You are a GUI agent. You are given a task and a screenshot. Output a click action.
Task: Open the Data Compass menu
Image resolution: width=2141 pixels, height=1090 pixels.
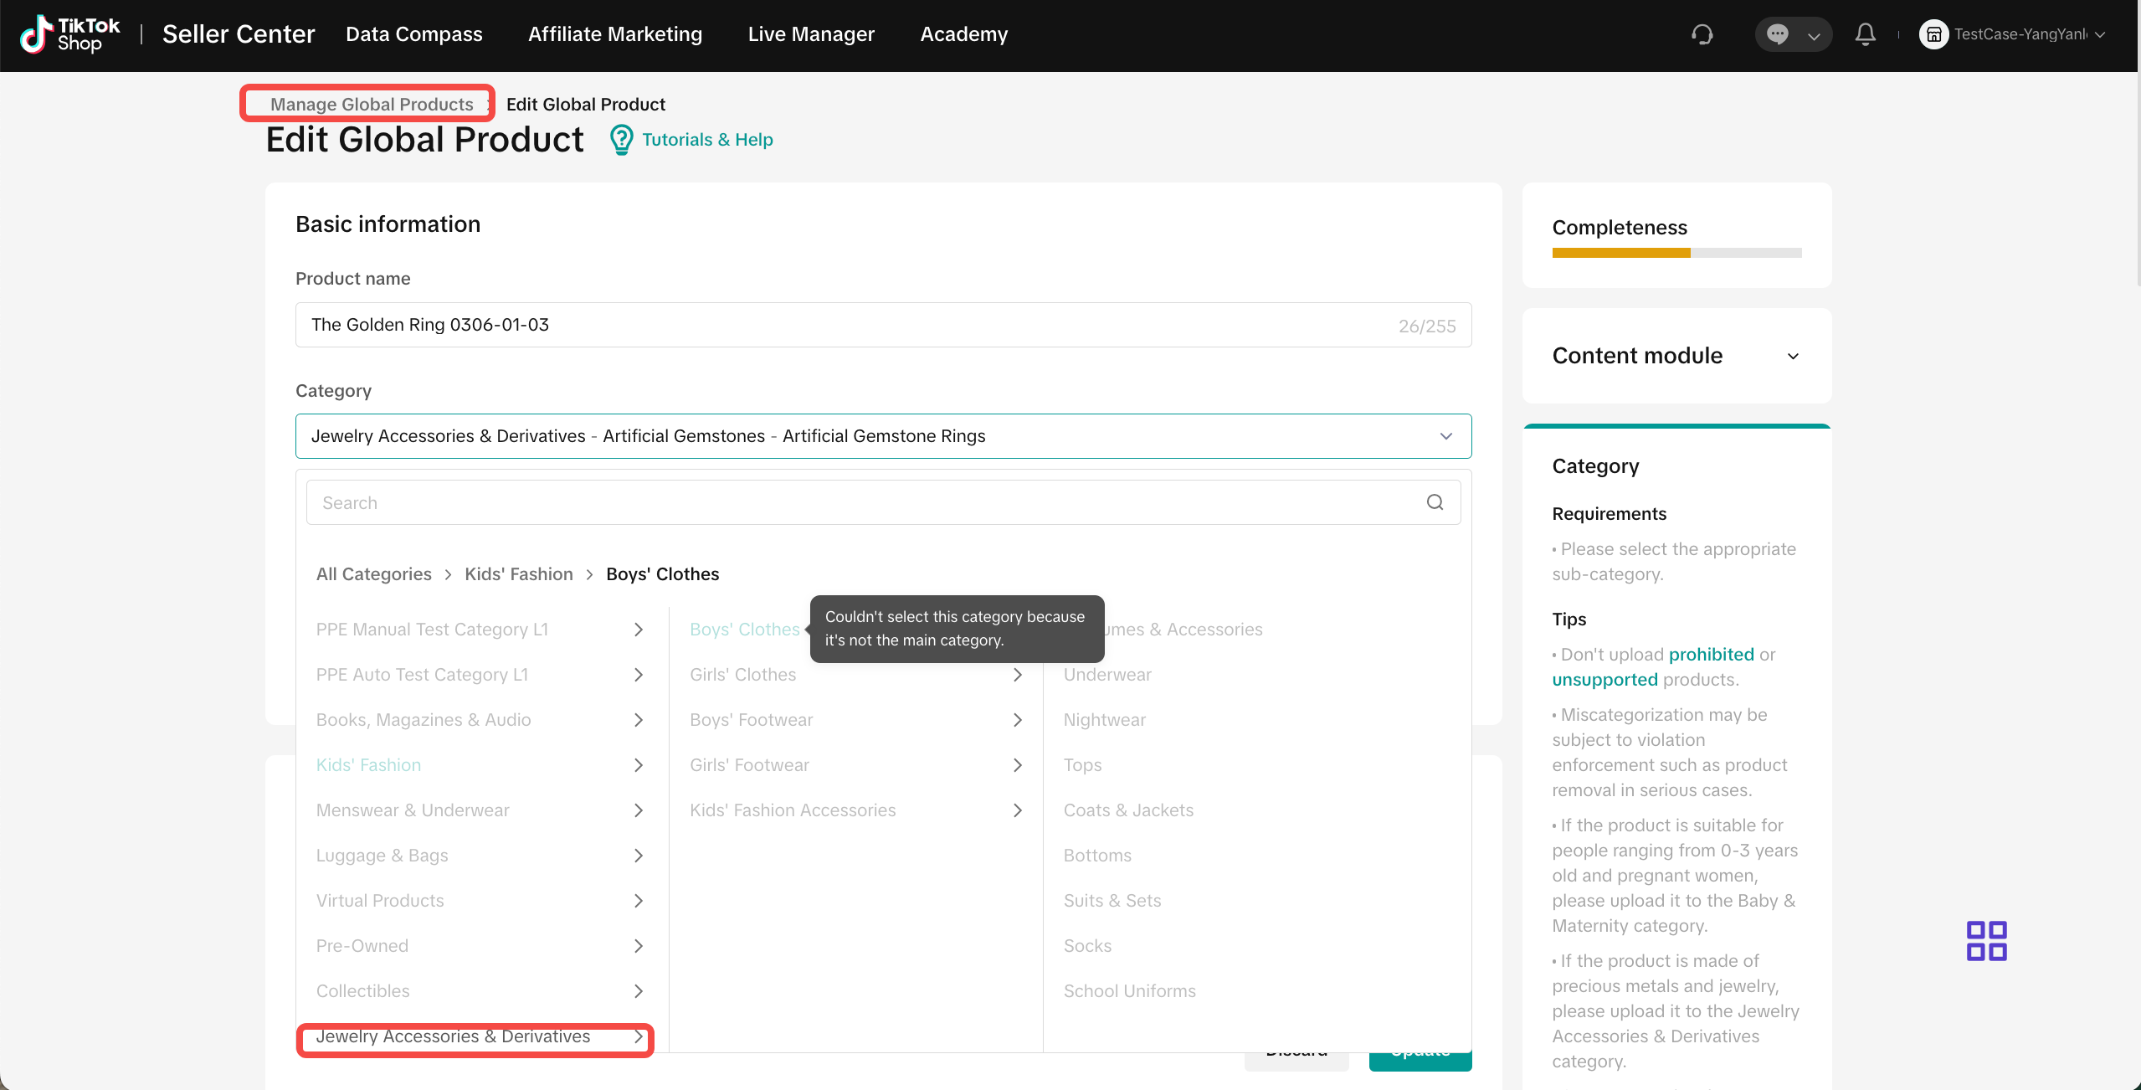414,34
